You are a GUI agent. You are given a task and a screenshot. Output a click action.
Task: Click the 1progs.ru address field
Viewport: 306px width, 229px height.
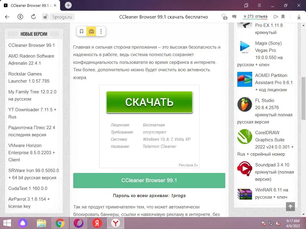[62, 17]
